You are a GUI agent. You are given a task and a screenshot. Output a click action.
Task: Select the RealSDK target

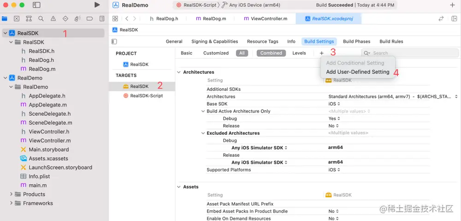click(142, 86)
